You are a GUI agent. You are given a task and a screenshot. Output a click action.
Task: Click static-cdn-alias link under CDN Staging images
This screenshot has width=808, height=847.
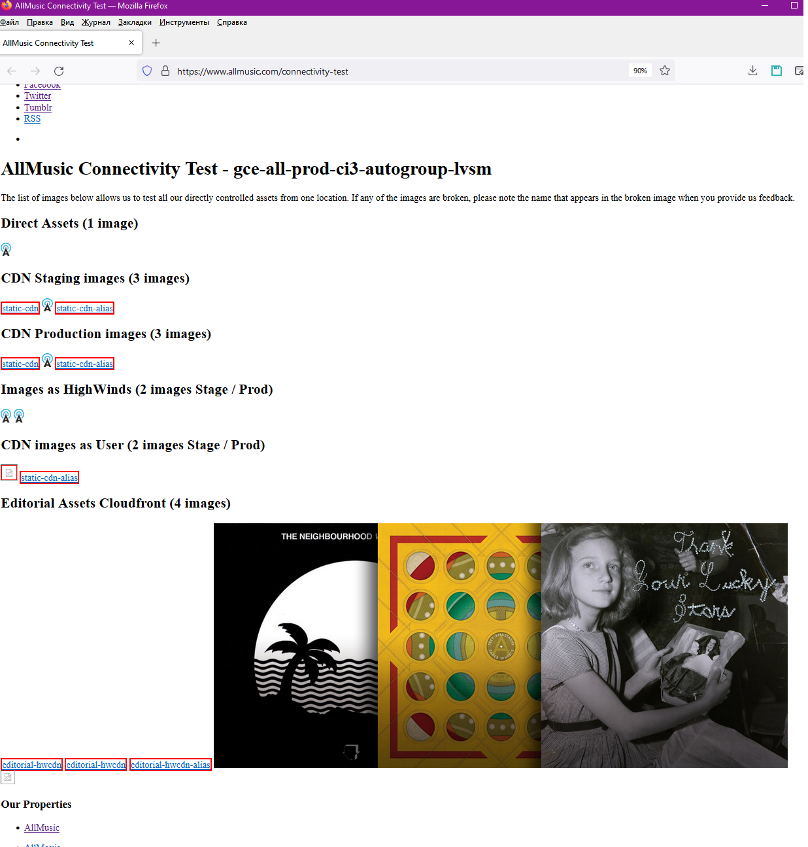click(84, 308)
